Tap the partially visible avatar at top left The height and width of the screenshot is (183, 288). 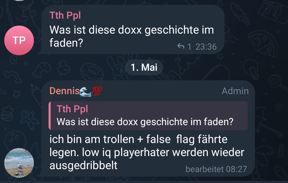point(19,1)
